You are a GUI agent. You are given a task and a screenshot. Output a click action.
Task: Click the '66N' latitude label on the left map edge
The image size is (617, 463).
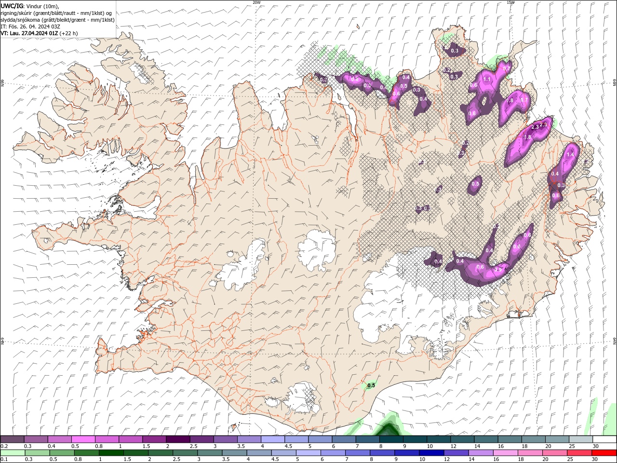[x=2, y=83]
